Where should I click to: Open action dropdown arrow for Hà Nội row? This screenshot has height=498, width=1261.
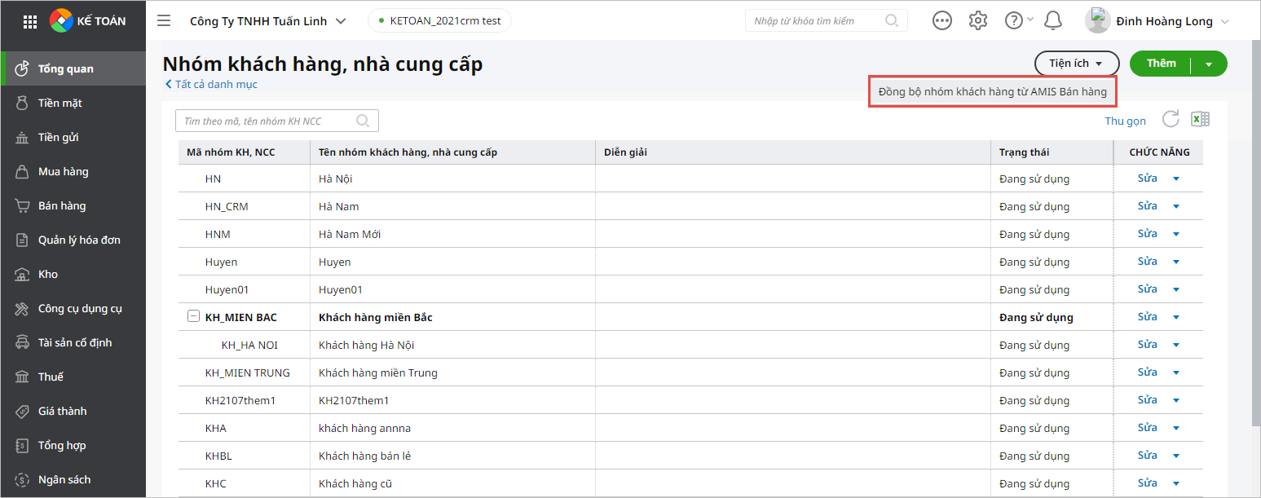point(1175,179)
